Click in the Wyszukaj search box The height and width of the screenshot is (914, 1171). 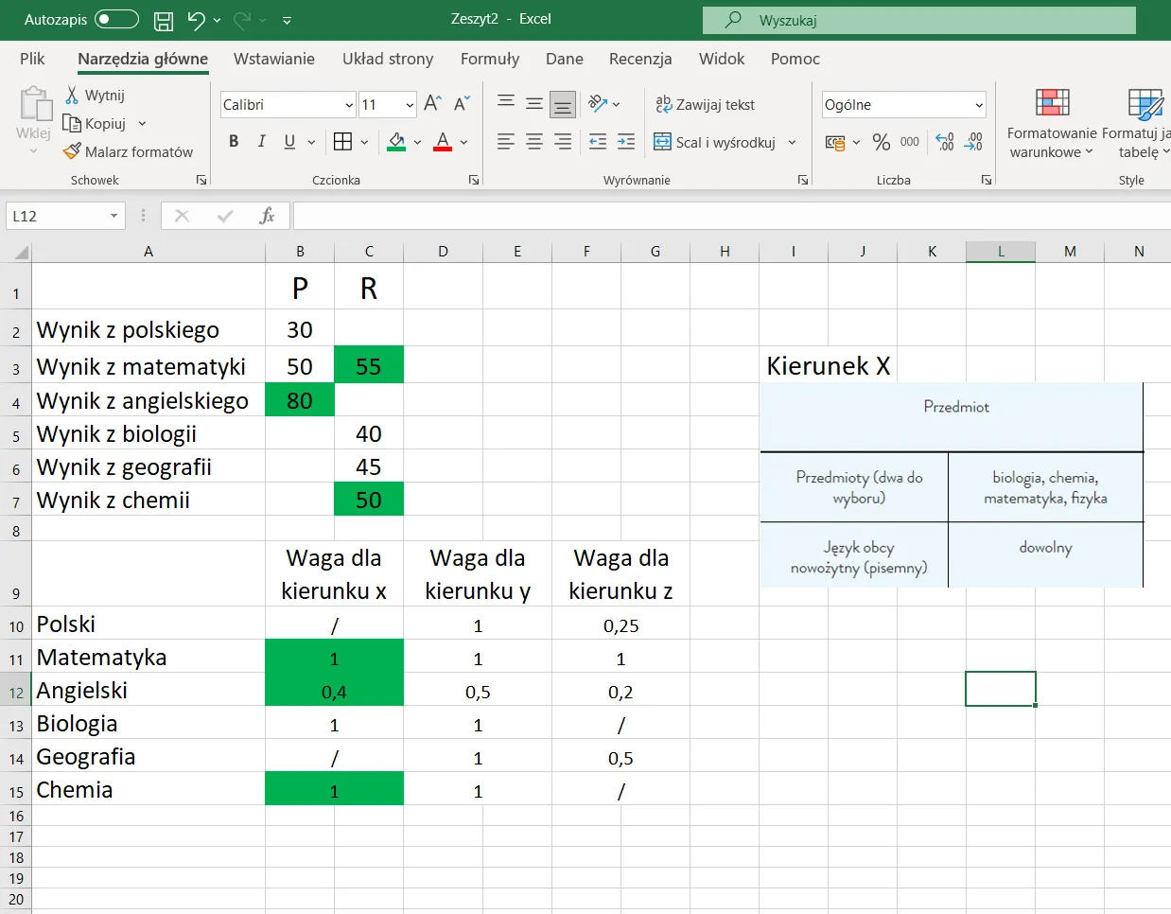click(x=918, y=20)
